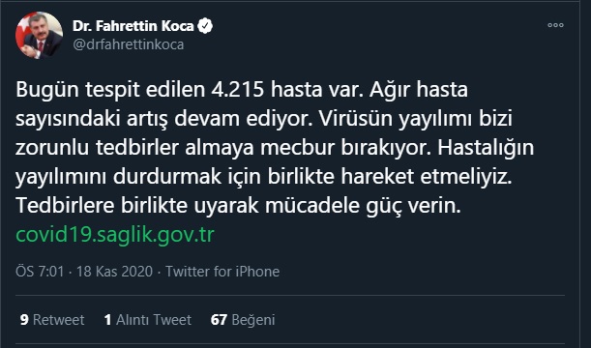The image size is (591, 348).
Task: Open the @drfahrettinkoca handle
Action: [128, 44]
